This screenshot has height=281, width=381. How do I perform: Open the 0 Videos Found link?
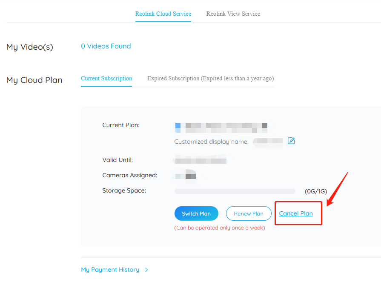pos(106,46)
